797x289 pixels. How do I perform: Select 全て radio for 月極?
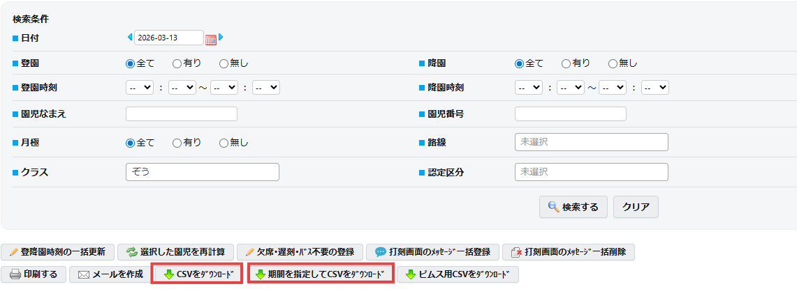130,143
